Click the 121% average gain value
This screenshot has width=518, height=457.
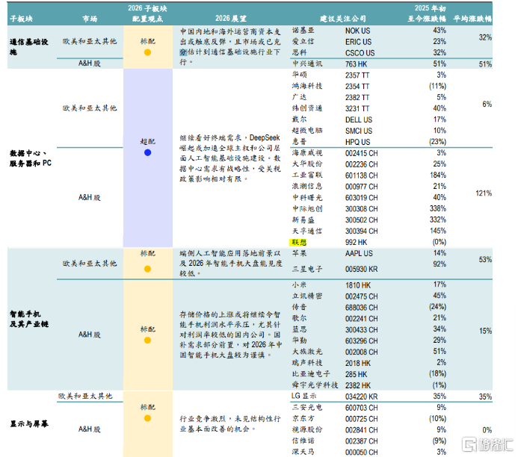484,193
